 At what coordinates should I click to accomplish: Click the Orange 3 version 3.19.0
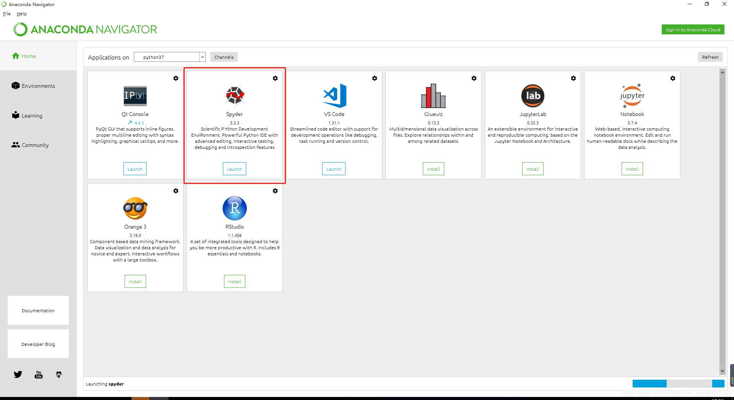(x=135, y=235)
